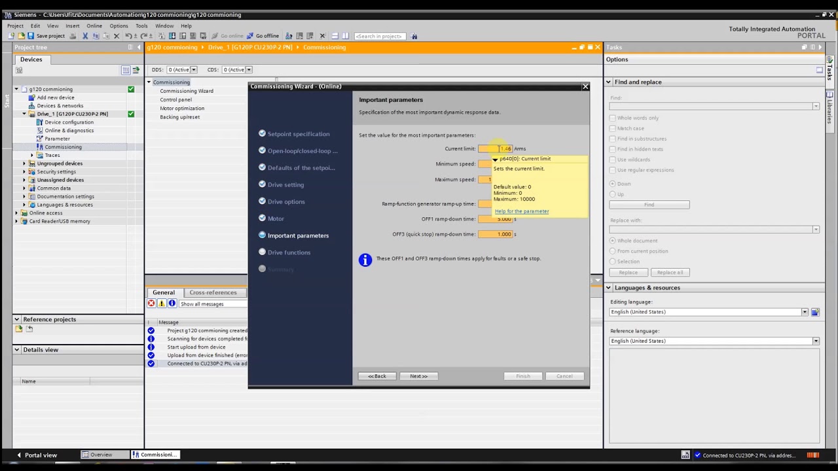The image size is (838, 471).
Task: Toggle Find in hidden texts checkbox
Action: (x=613, y=149)
